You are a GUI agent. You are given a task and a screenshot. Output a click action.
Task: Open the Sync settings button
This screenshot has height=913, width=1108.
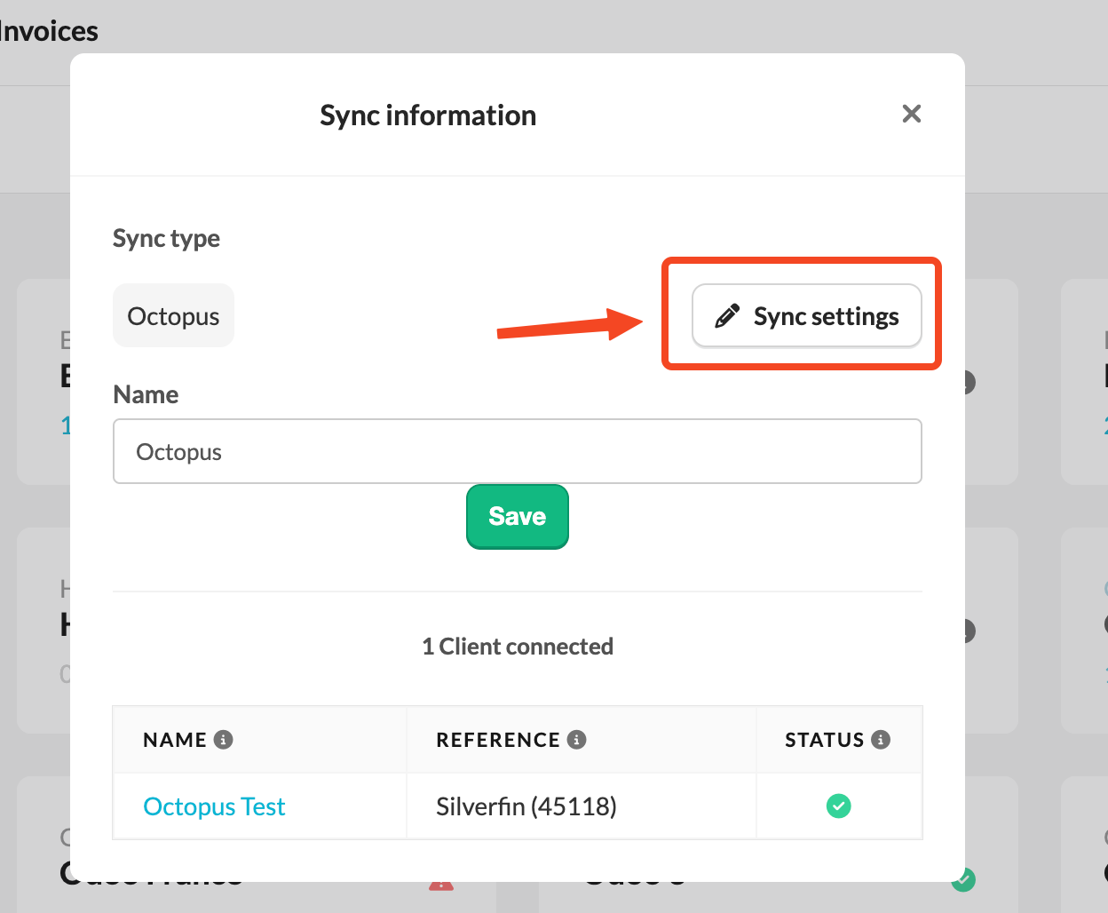[x=807, y=315]
